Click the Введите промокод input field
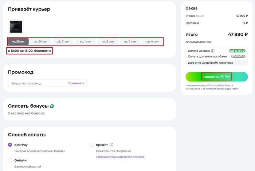 point(36,83)
